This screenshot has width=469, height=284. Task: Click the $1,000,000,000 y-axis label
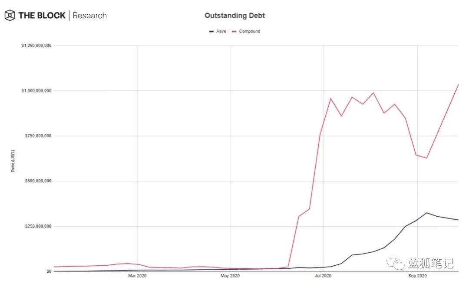[x=36, y=91]
